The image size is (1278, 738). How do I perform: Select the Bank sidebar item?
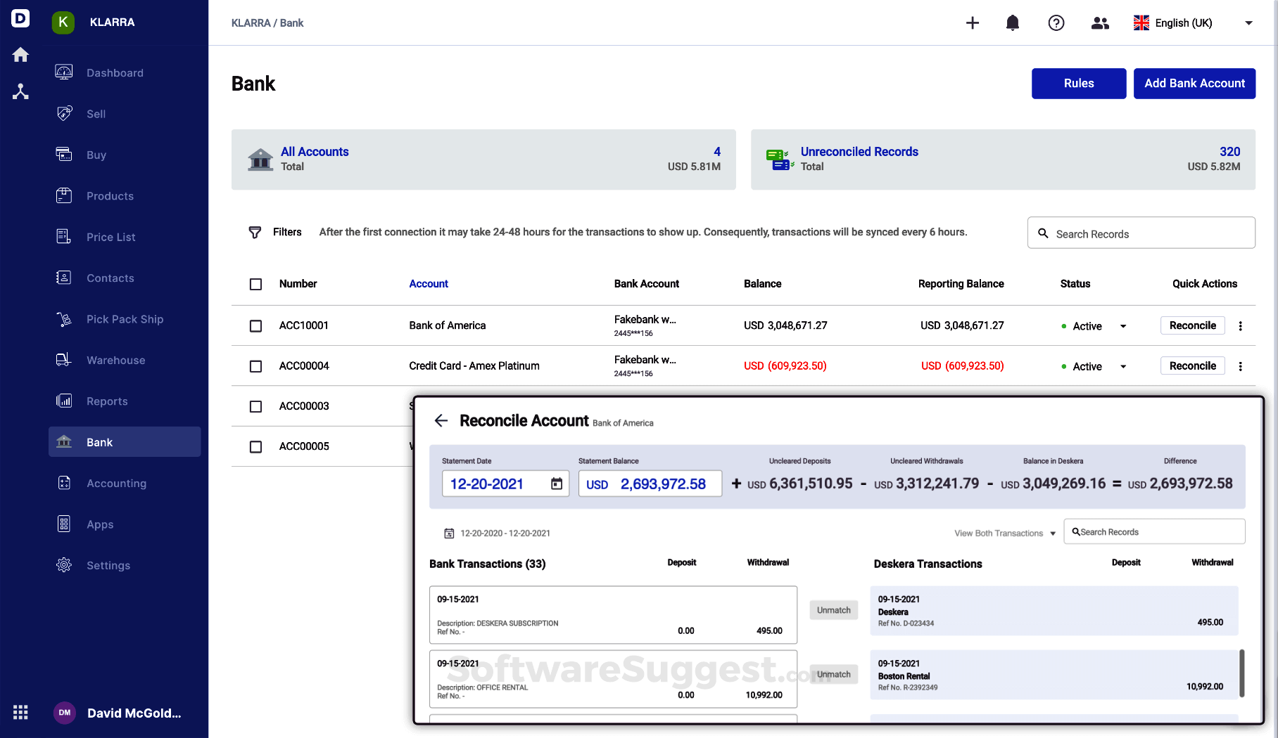(125, 442)
